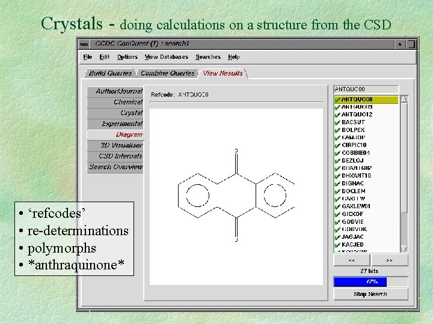Screen dimensions: 433x324
Task: Click the '27 hits' count label
Action: (x=369, y=271)
